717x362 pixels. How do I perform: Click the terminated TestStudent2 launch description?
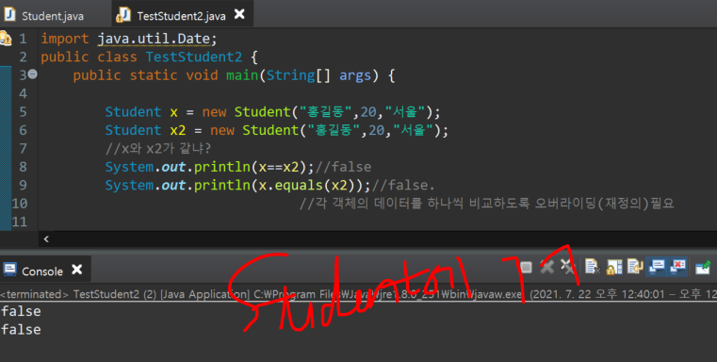[x=358, y=294]
